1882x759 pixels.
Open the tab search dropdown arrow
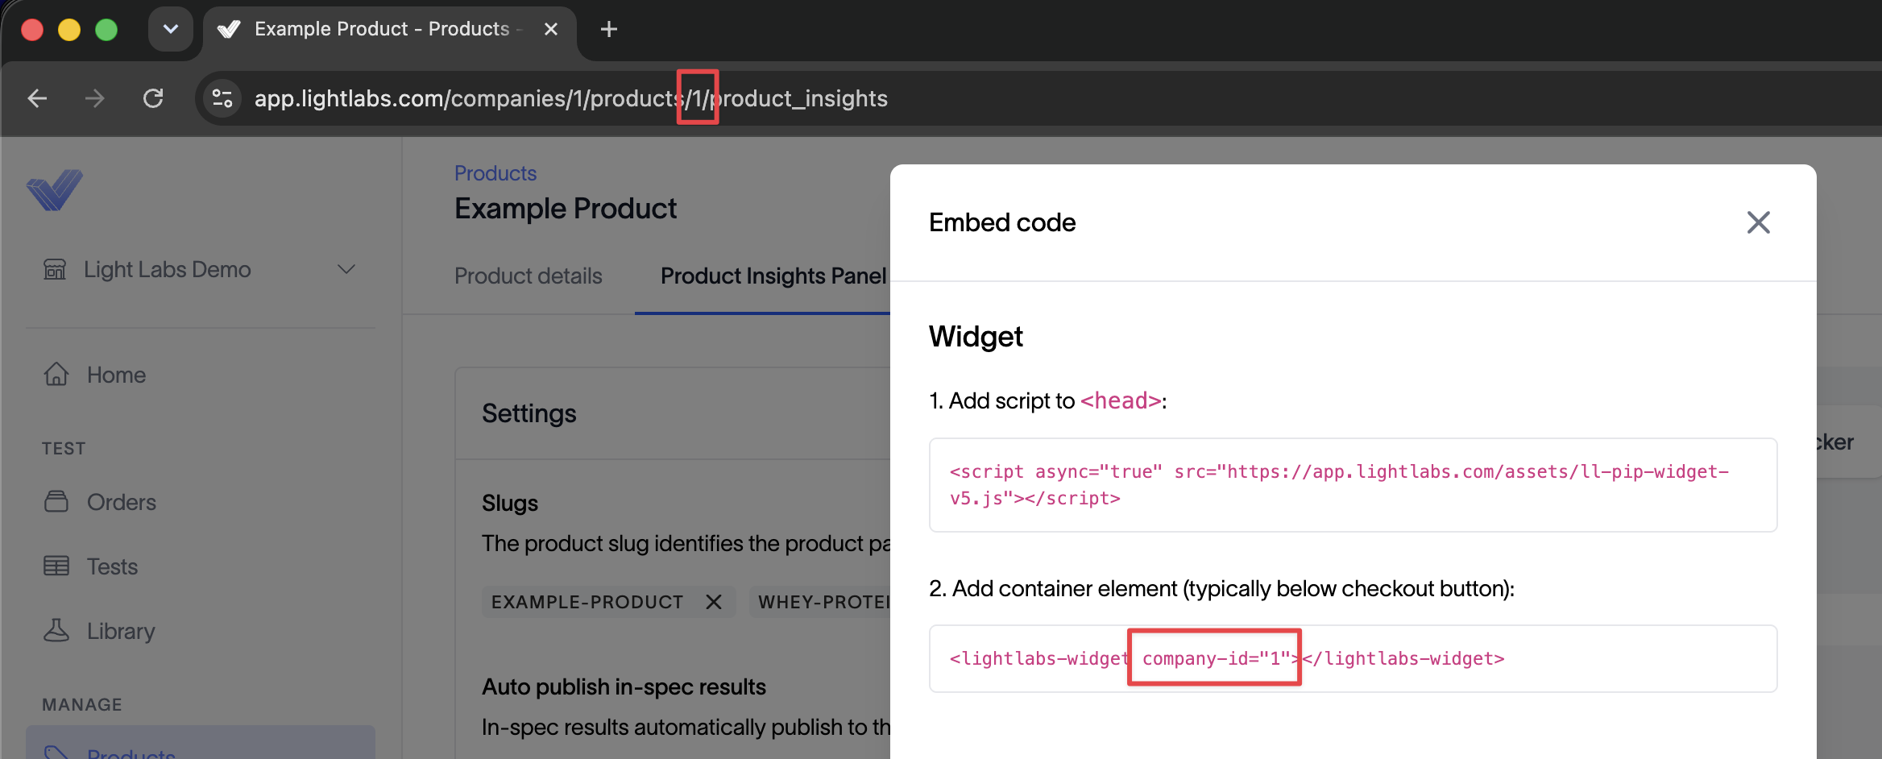(x=171, y=29)
